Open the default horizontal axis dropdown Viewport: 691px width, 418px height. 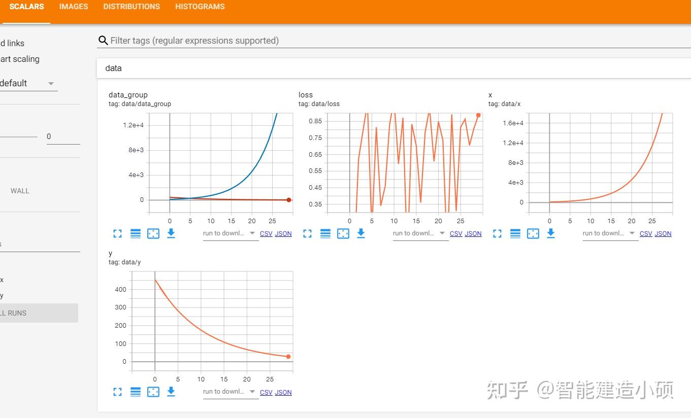point(29,83)
